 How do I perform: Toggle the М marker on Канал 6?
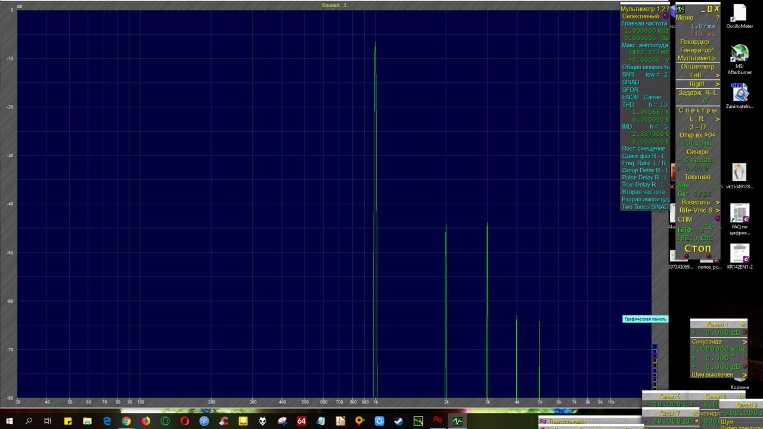[741, 396]
